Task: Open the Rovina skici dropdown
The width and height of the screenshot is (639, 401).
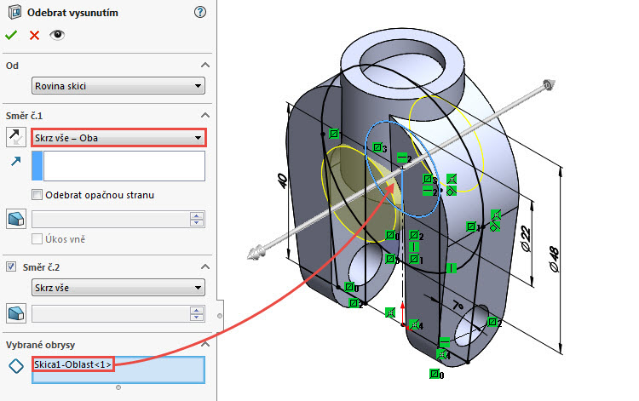Action: tap(118, 86)
